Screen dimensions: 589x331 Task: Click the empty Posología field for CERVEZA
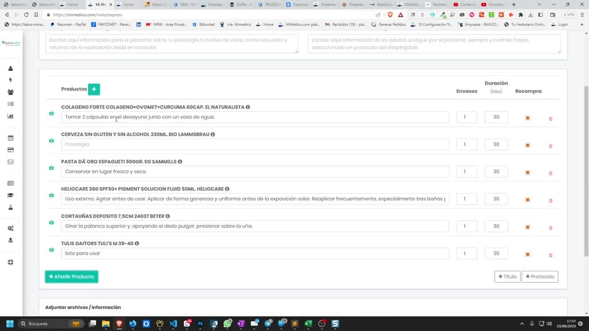[255, 144]
